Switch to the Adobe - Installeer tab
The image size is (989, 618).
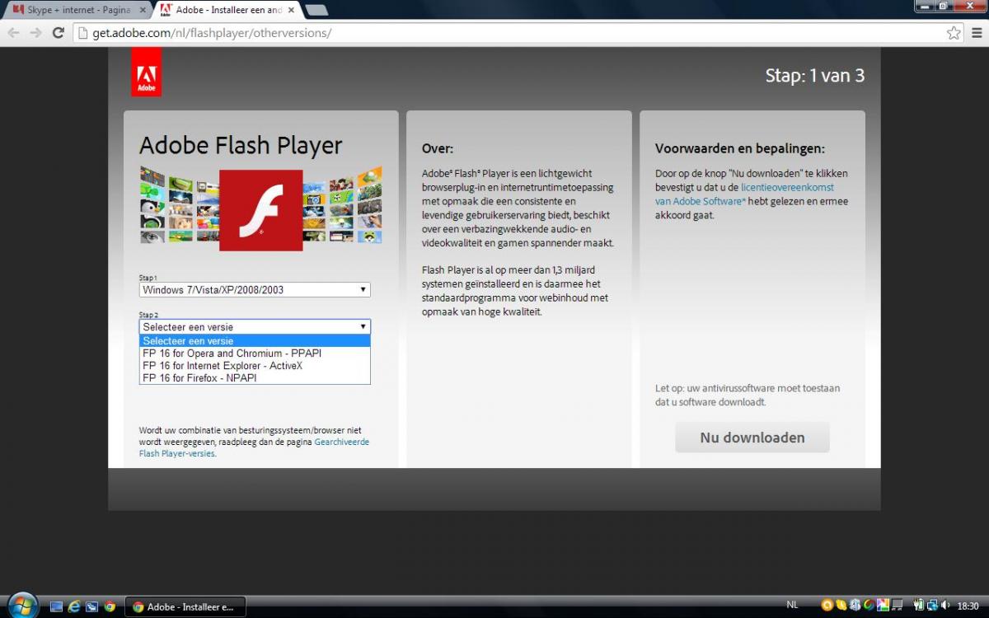click(227, 10)
